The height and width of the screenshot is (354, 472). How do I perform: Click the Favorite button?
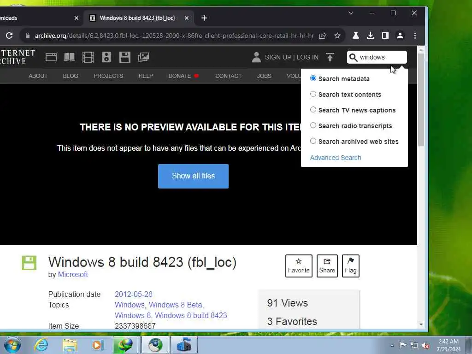coord(299,266)
